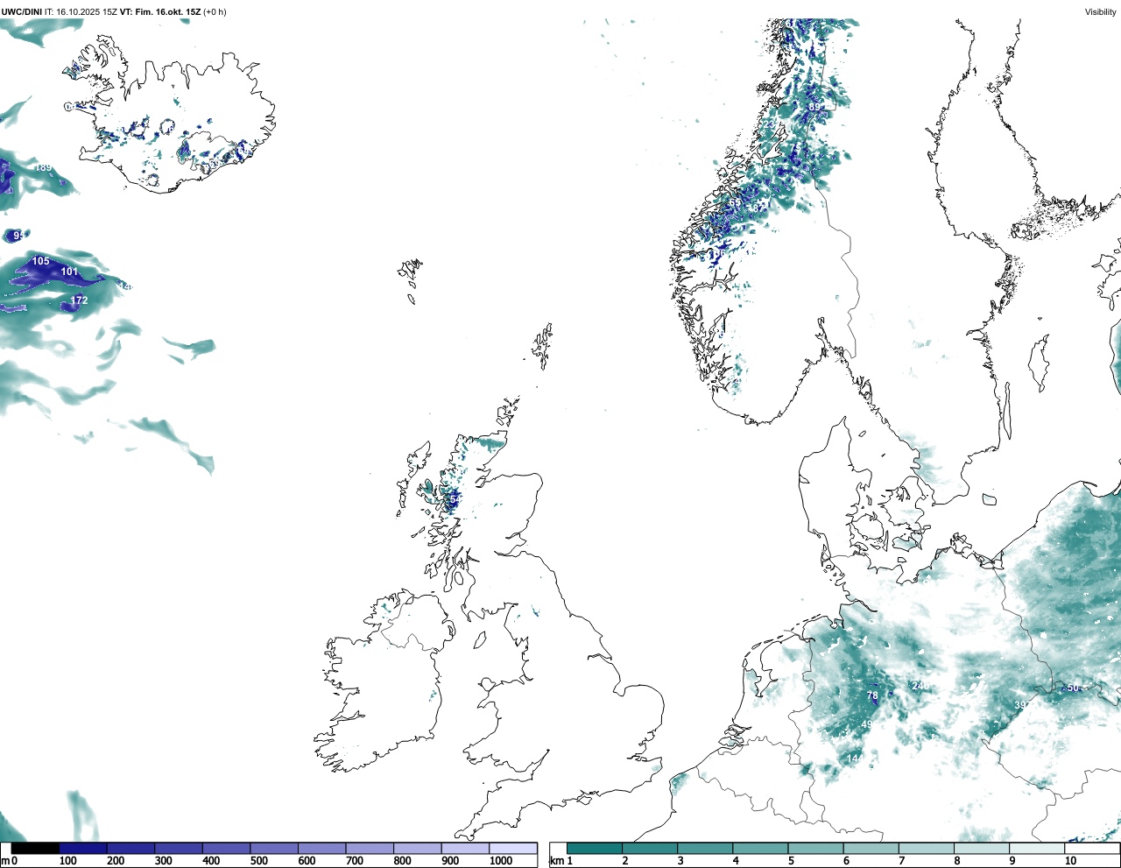Click the light segment between 800 and 900 m
The image size is (1121, 868).
418,848
